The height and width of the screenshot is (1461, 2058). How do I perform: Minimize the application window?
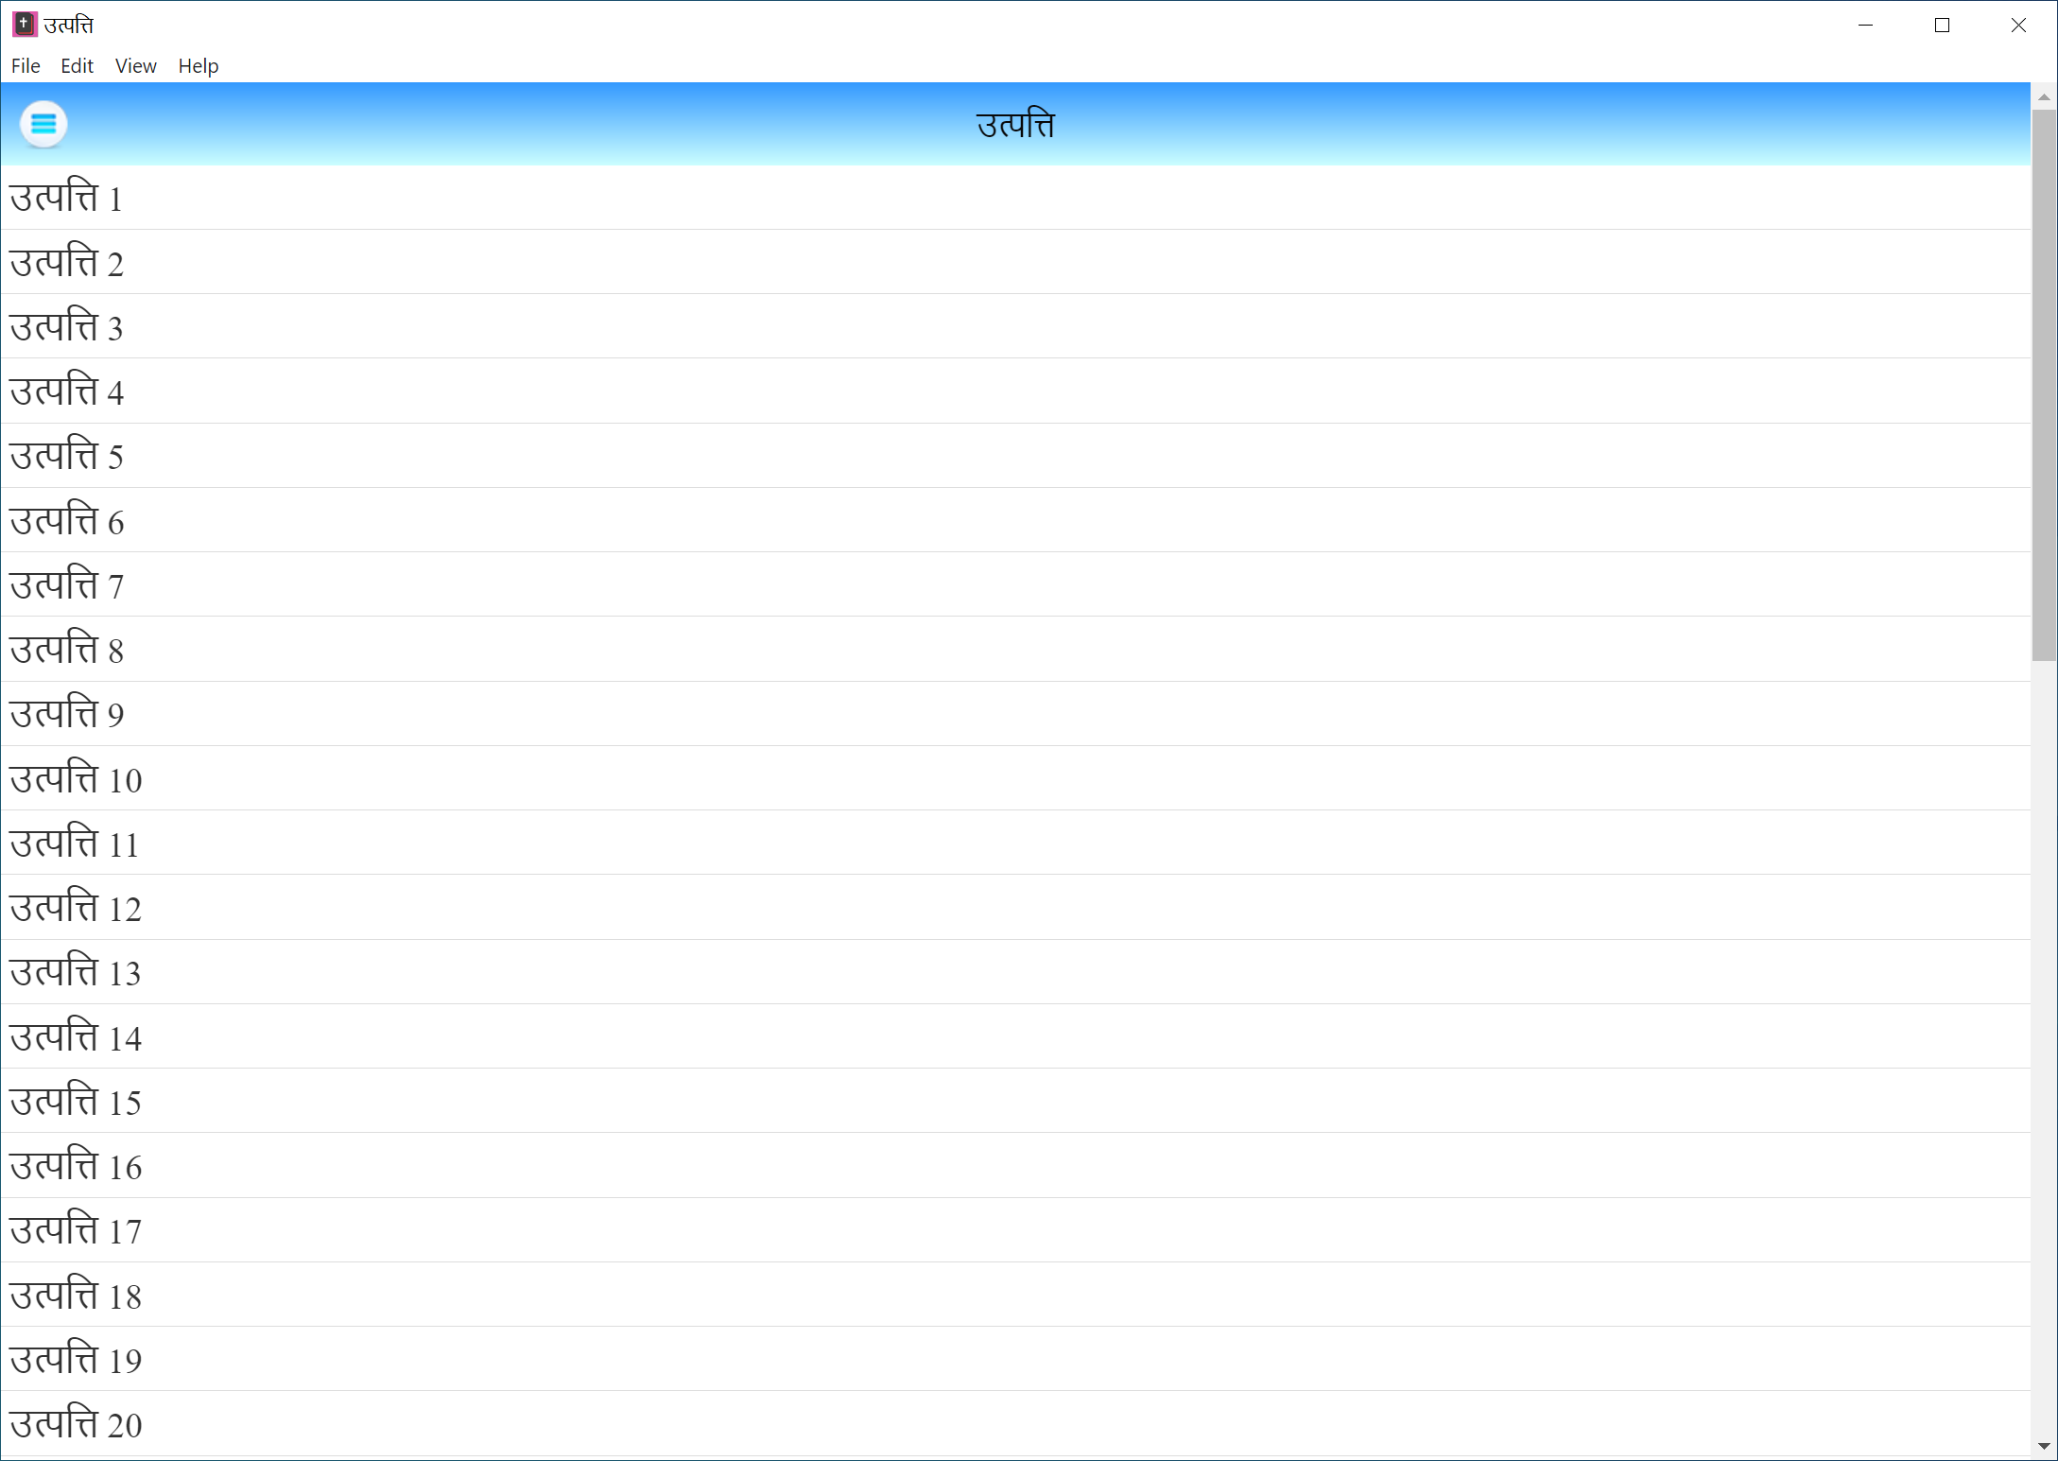tap(1865, 26)
